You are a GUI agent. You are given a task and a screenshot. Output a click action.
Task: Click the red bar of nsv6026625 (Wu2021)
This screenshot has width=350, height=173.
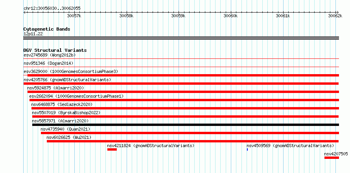pyautogui.click(x=193, y=141)
